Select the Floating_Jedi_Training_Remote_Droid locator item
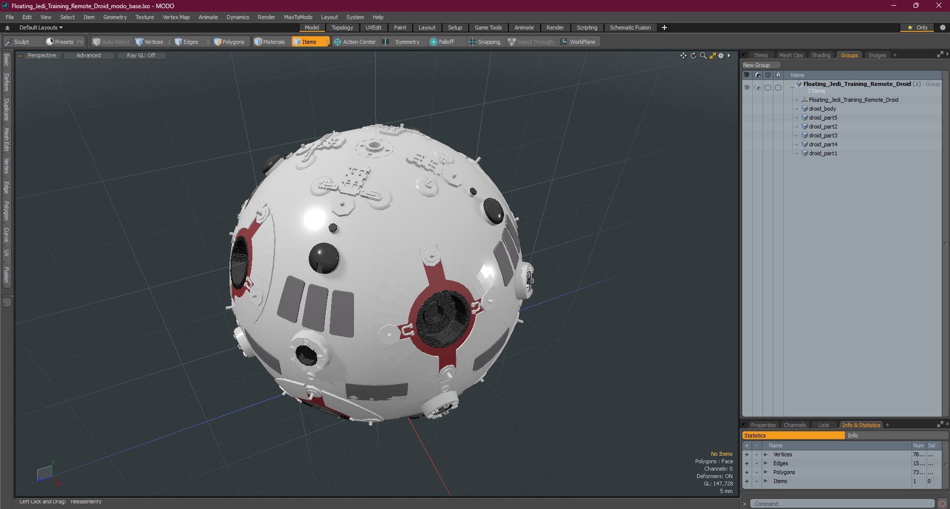Image resolution: width=950 pixels, height=509 pixels. point(853,100)
